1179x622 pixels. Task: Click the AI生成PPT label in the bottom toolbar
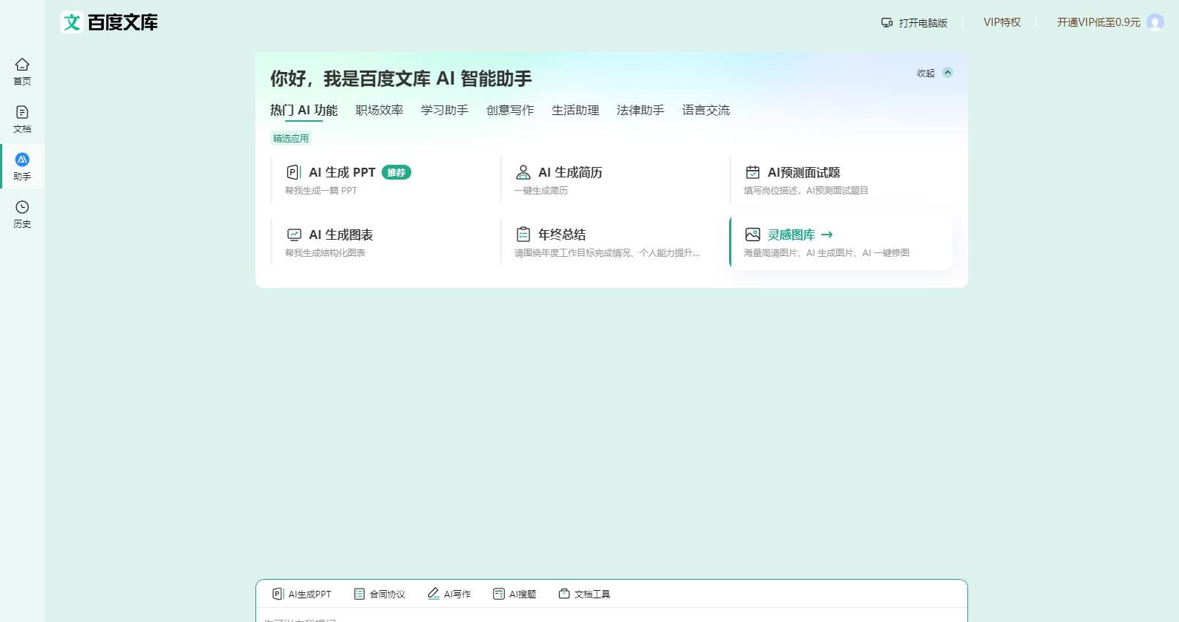pyautogui.click(x=310, y=595)
